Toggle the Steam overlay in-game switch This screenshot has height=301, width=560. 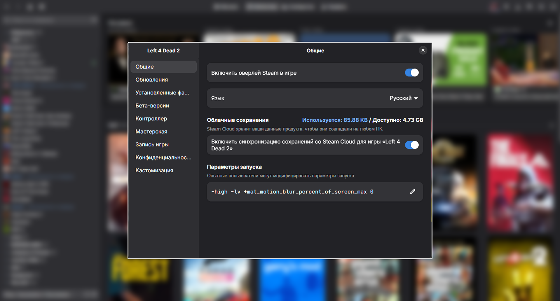coord(412,73)
